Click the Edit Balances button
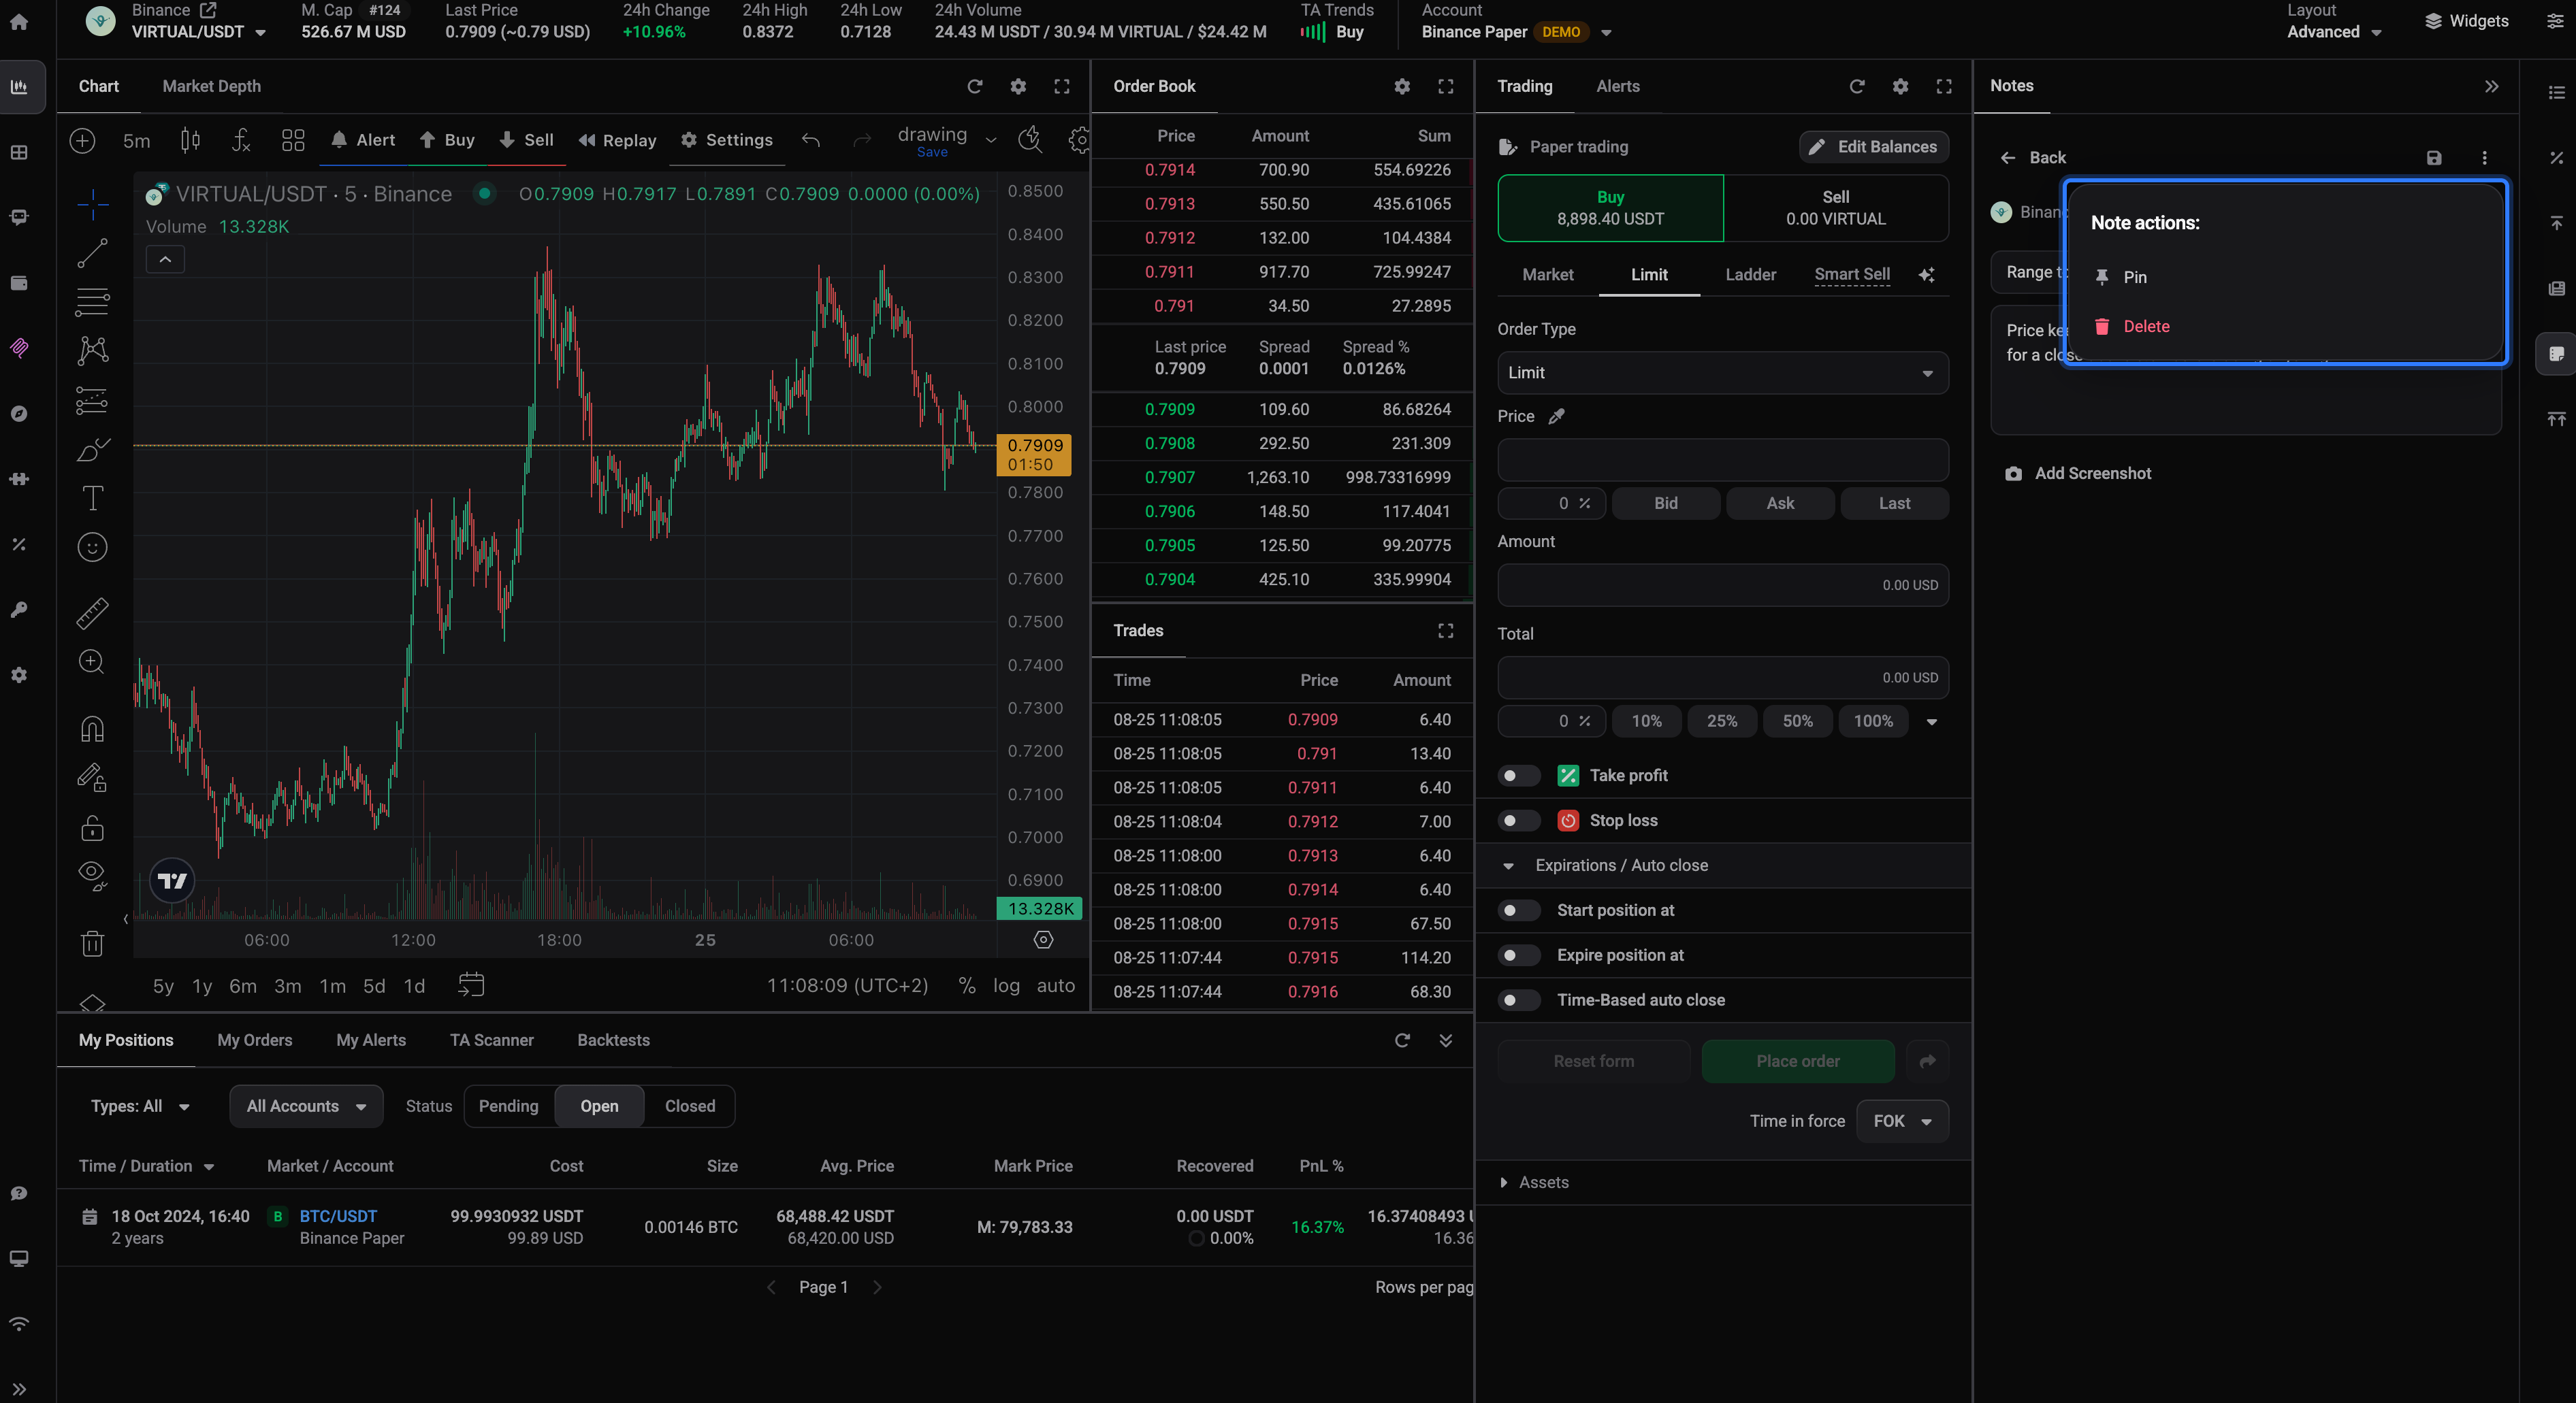 tap(1874, 147)
